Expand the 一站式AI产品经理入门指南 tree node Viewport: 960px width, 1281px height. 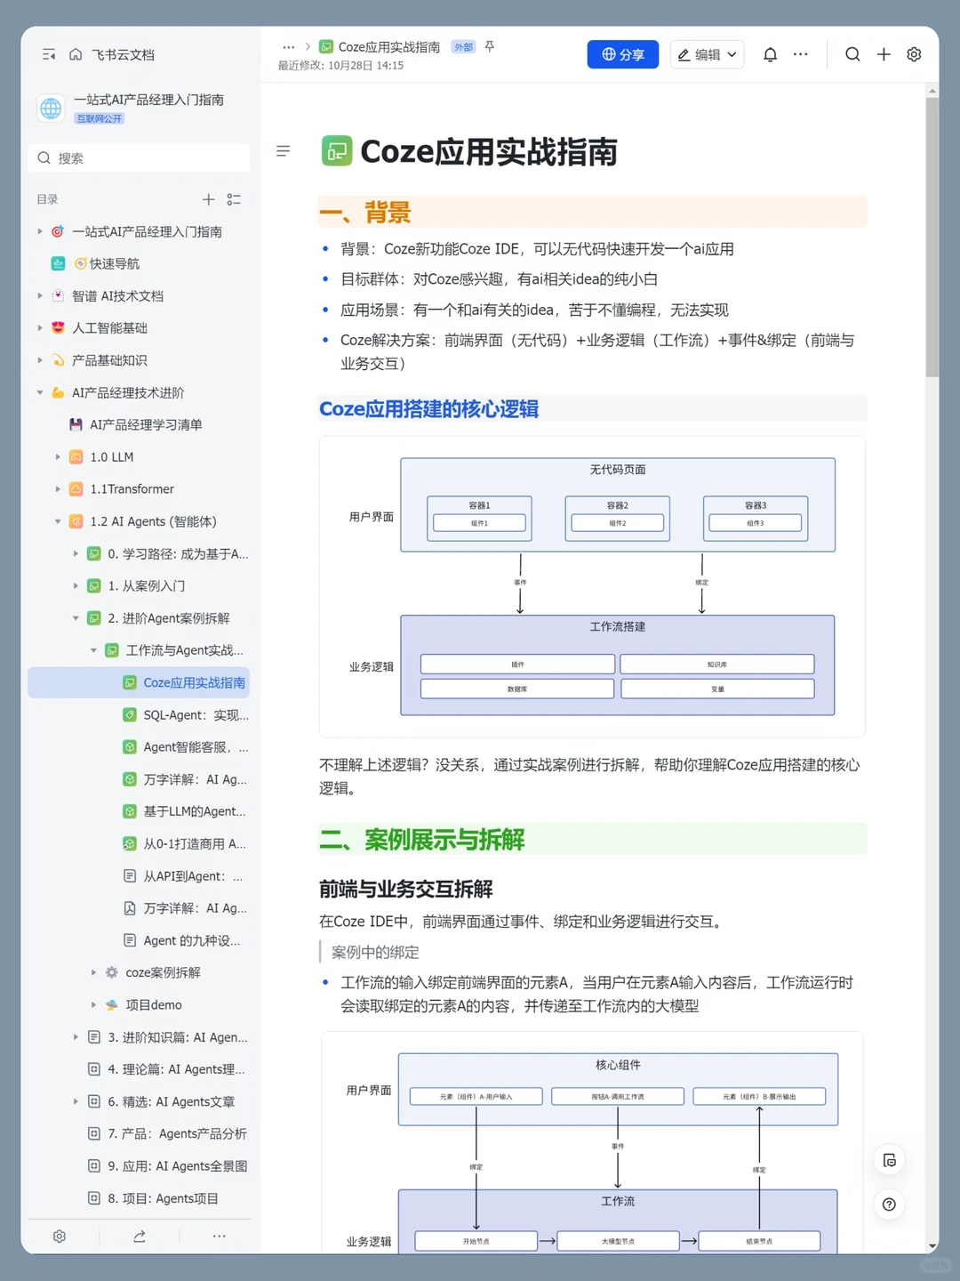40,231
